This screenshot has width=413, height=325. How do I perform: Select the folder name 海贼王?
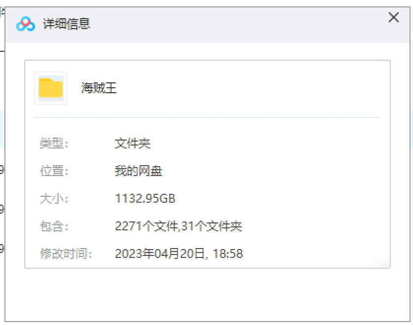click(x=99, y=88)
